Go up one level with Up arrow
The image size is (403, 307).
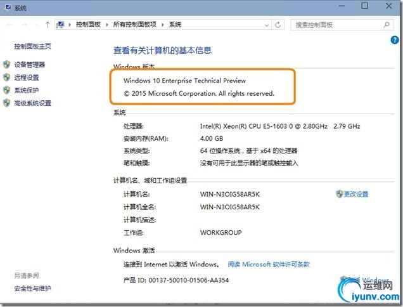pos(48,25)
